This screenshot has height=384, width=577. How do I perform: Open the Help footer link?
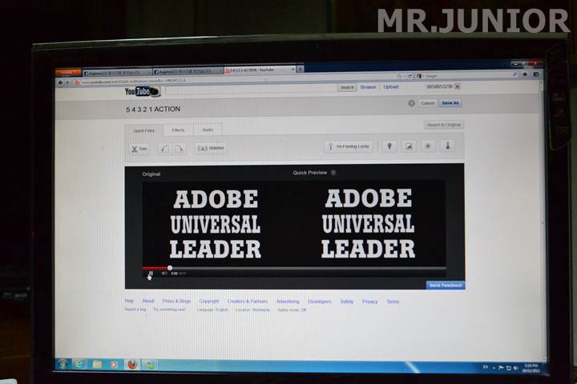click(129, 301)
